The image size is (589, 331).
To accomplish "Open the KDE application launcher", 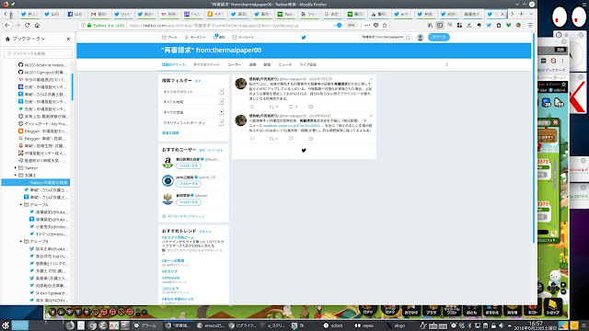I will coord(6,325).
